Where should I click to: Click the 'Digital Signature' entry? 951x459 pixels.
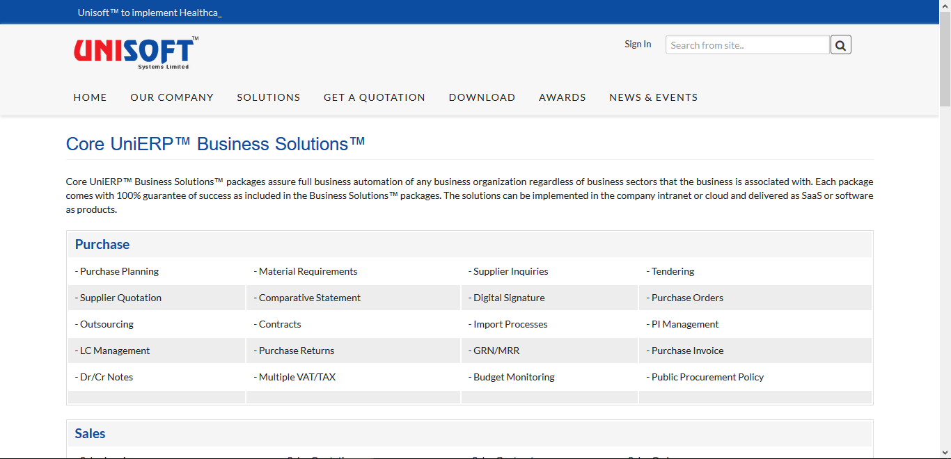pos(507,298)
